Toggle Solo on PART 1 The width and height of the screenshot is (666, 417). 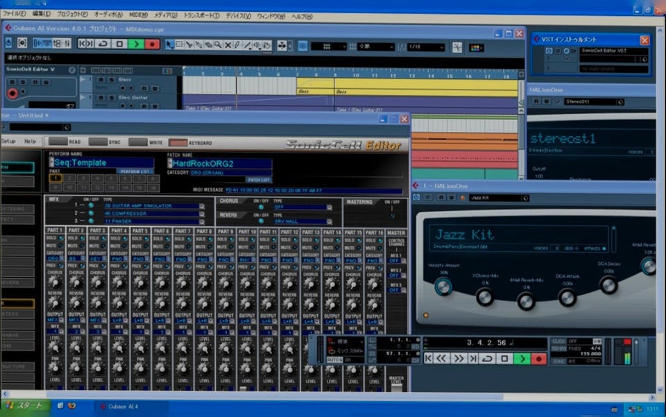click(x=61, y=238)
